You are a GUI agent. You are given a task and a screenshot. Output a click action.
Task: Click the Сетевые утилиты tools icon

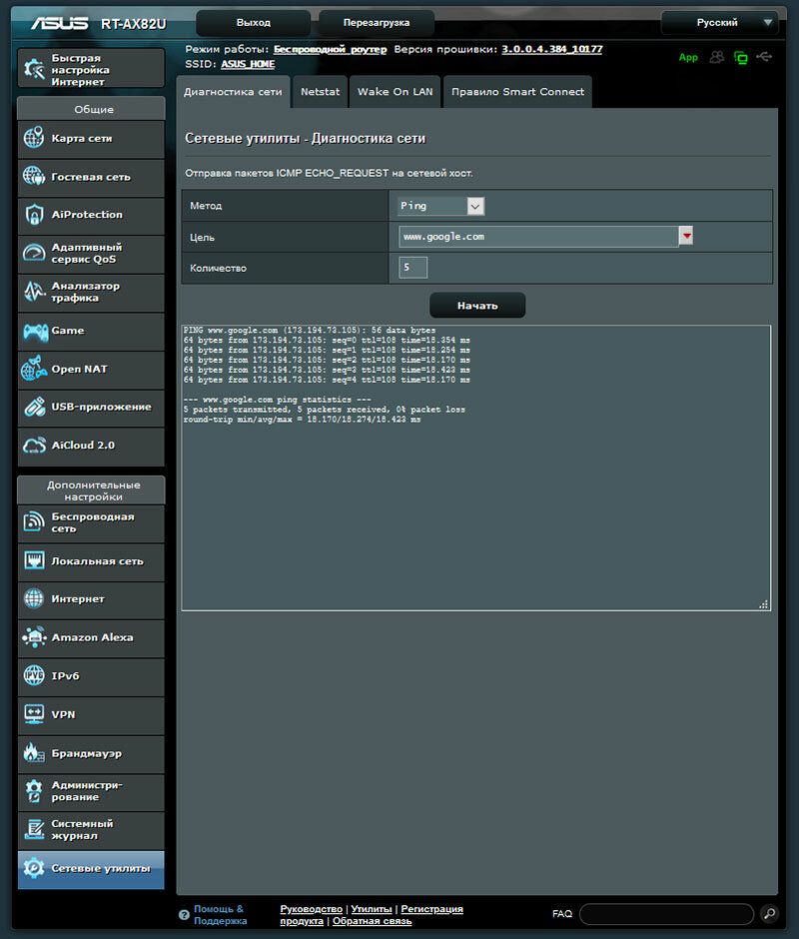point(34,868)
